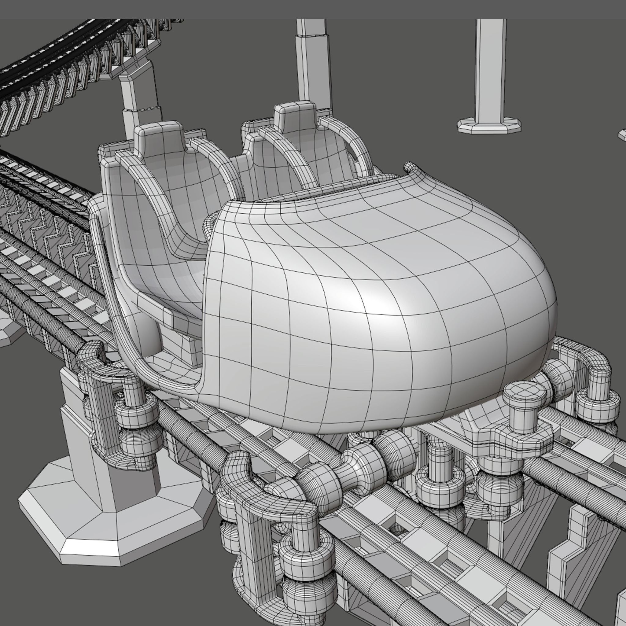Image resolution: width=626 pixels, height=626 pixels.
Task: Select the empty gray bar at the top
Action: click(x=313, y=9)
